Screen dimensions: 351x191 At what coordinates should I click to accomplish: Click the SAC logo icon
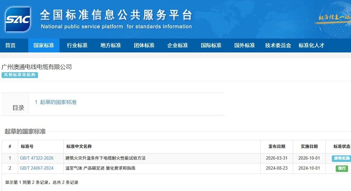18,19
